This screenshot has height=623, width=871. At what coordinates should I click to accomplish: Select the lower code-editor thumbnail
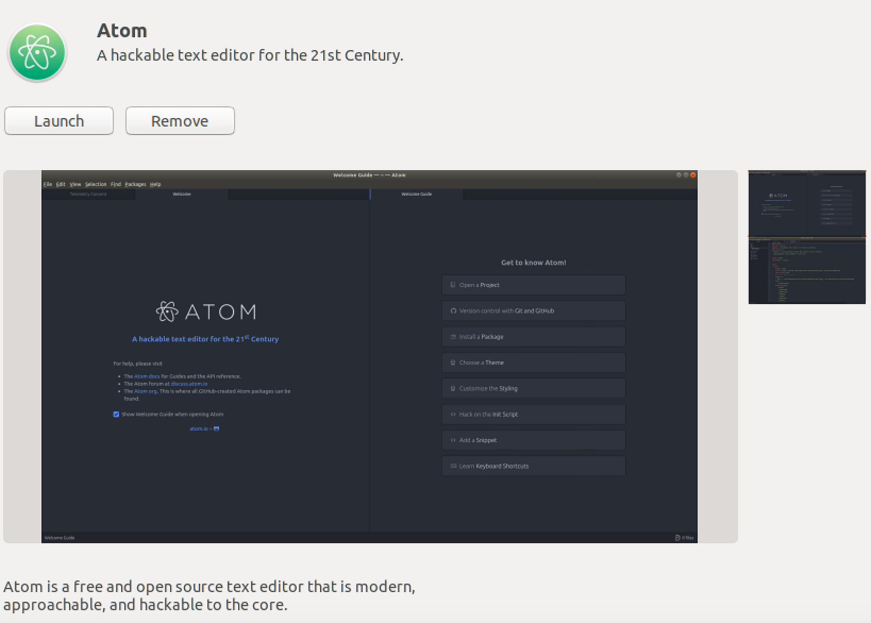[807, 271]
